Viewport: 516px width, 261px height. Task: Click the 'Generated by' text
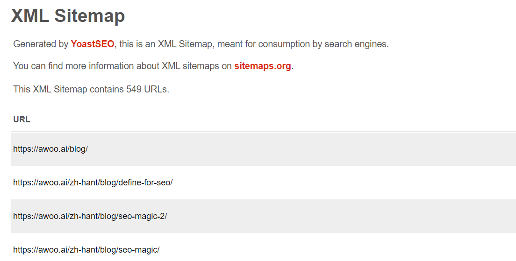[41, 44]
